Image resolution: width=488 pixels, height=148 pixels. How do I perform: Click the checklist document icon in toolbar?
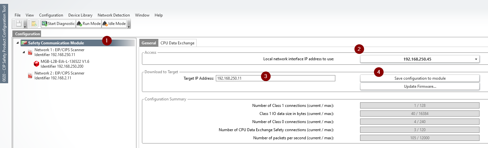point(34,24)
